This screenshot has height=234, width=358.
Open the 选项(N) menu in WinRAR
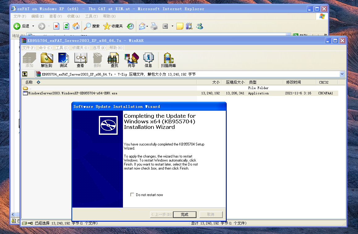tap(99, 47)
